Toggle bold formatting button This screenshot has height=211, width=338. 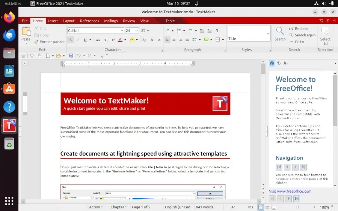point(71,40)
